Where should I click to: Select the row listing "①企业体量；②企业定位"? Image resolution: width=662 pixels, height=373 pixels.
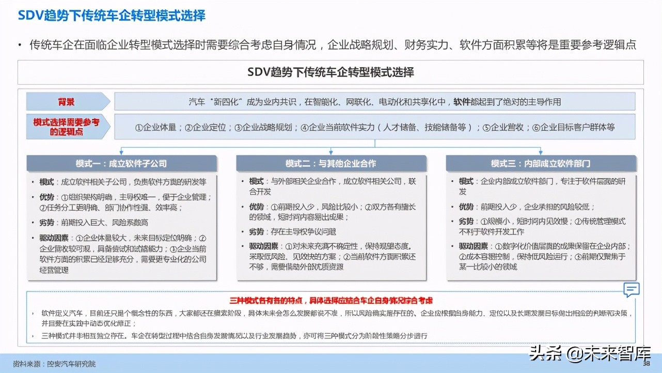pyautogui.click(x=375, y=127)
